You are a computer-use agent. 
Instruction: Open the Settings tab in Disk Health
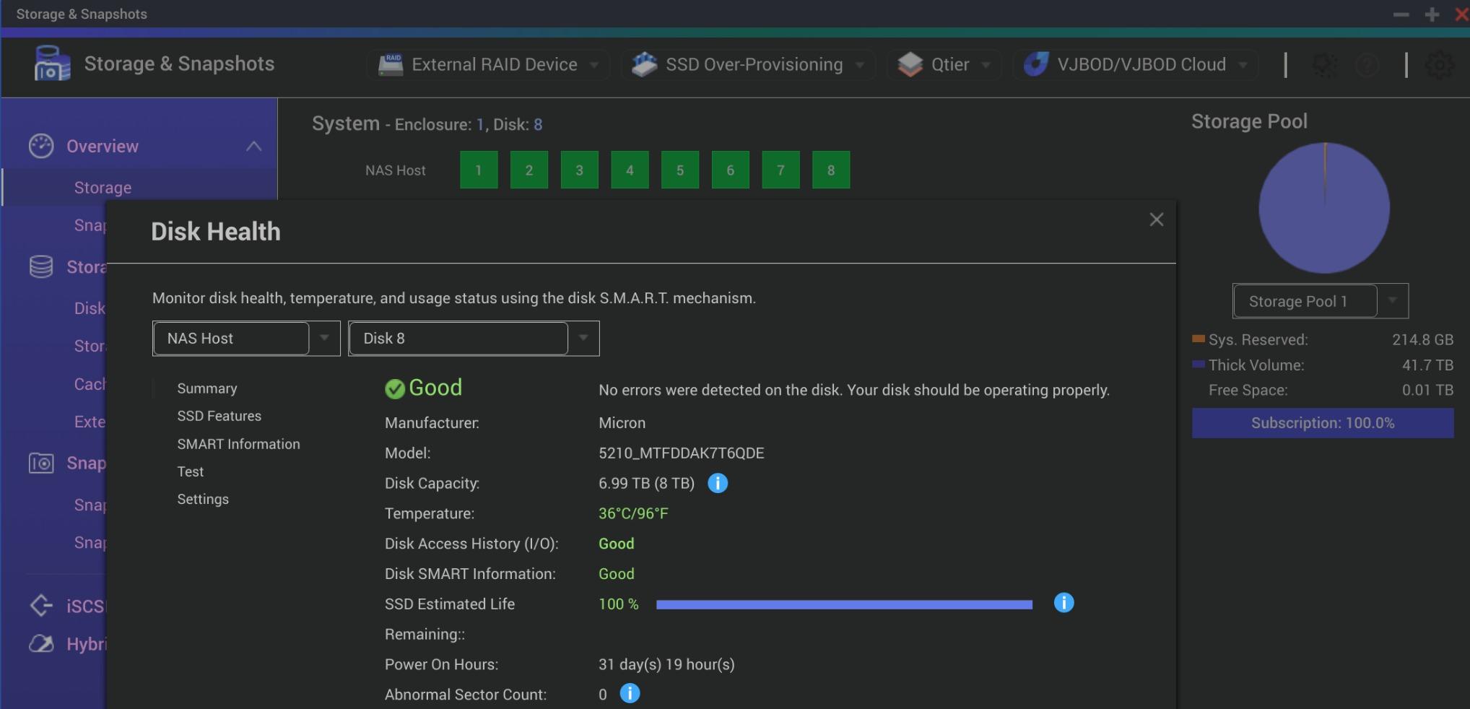click(x=203, y=499)
